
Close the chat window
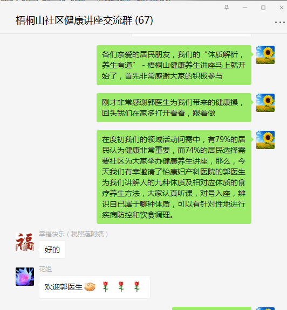282,8
